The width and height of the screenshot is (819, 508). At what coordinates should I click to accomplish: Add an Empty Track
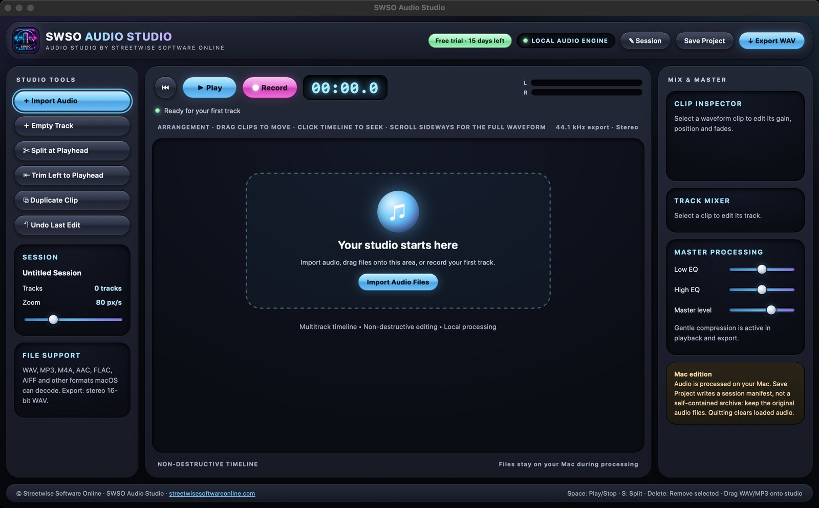[x=72, y=126]
